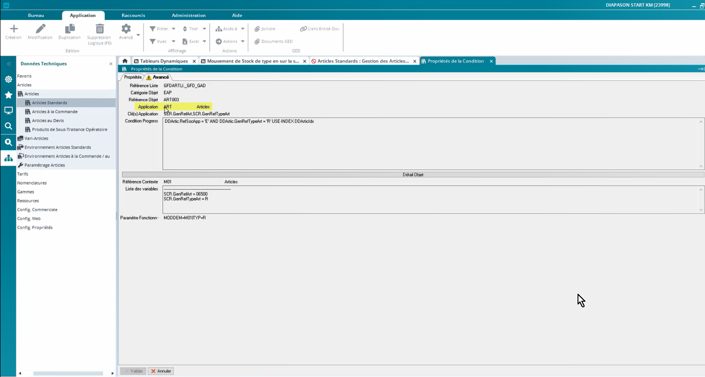This screenshot has height=377, width=705.
Task: Open the favorites star in left sidebar
Action: pos(8,95)
